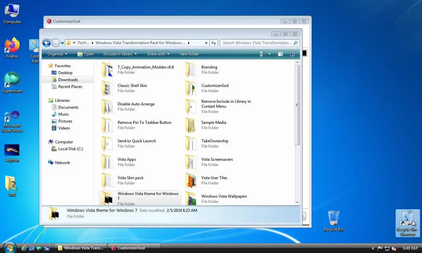
Task: Click Open in the Explorer toolbar
Action: pos(85,54)
